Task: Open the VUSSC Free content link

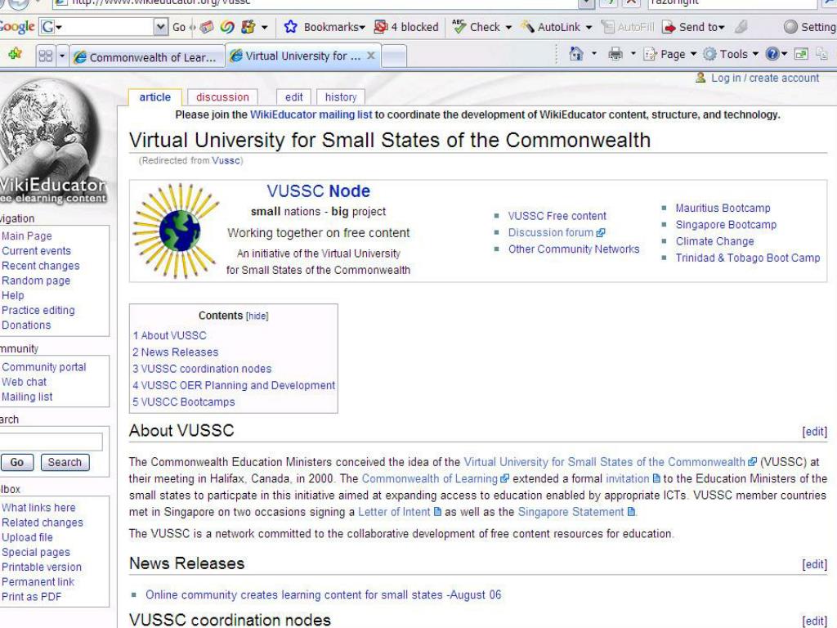Action: (x=557, y=216)
